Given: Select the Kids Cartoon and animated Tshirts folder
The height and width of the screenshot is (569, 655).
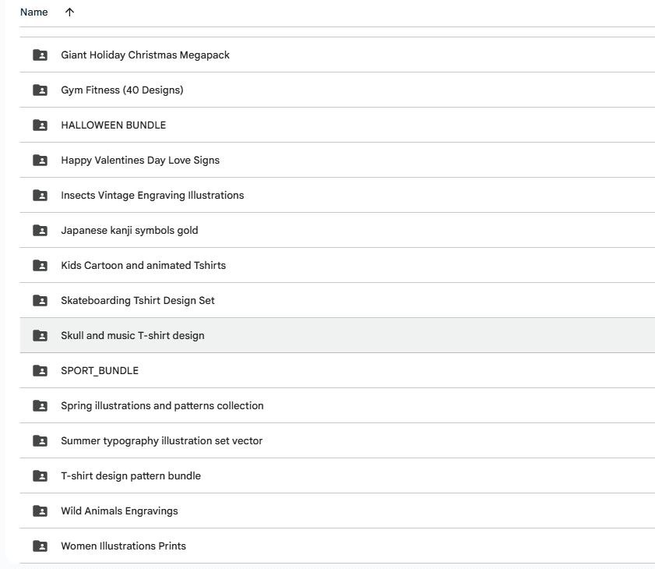Looking at the screenshot, I should tap(143, 266).
